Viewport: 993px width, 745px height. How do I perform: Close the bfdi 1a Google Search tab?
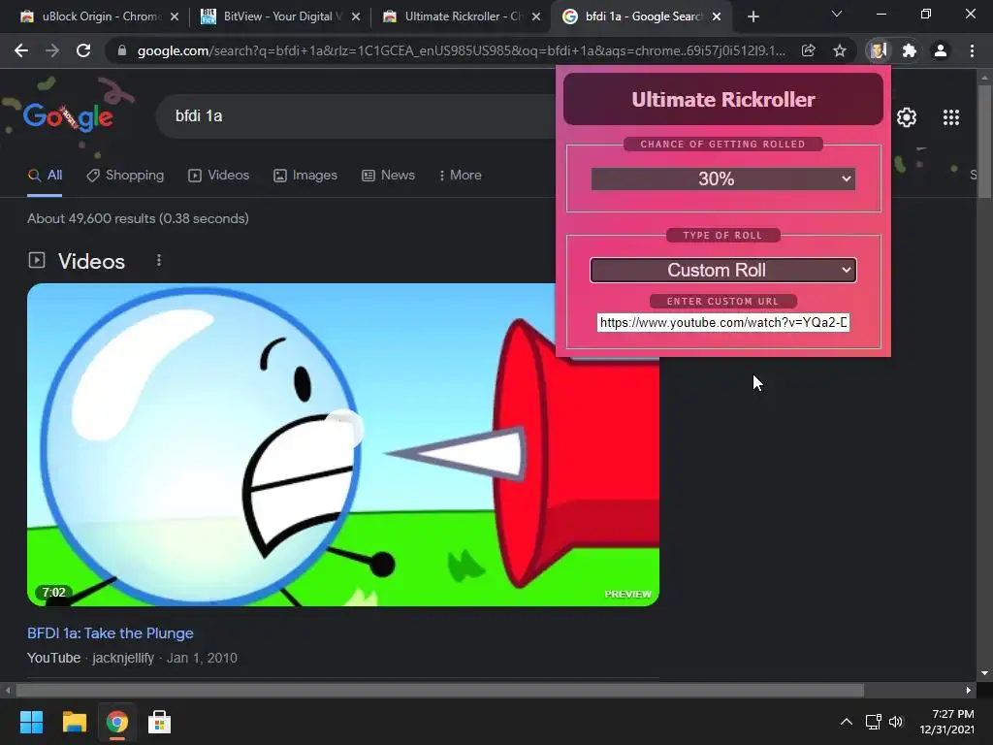click(x=717, y=17)
